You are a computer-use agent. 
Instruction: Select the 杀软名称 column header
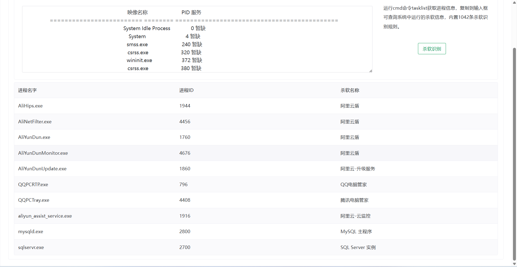pyautogui.click(x=350, y=90)
